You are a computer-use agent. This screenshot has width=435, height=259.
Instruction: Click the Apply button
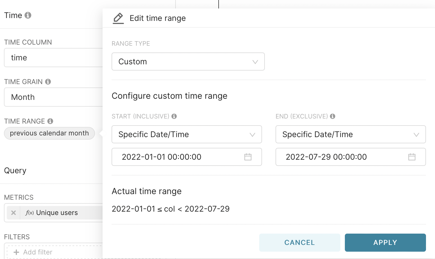[x=385, y=243]
